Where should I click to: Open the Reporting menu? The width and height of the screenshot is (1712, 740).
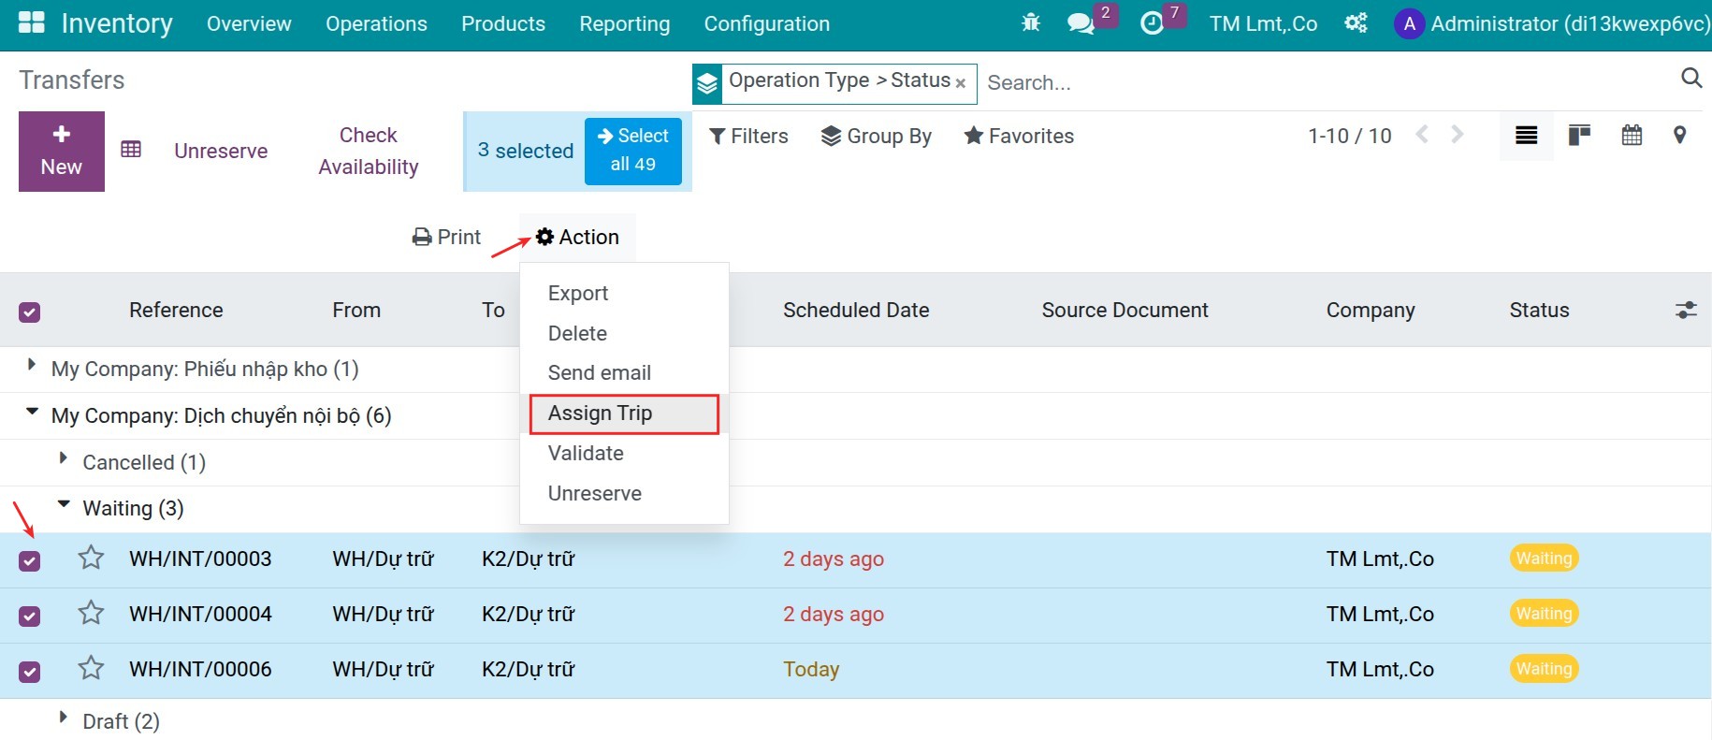coord(625,24)
